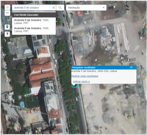Screen dimensions: 147x135
Task: Click the red 2,8 map label
Action: click(36, 94)
